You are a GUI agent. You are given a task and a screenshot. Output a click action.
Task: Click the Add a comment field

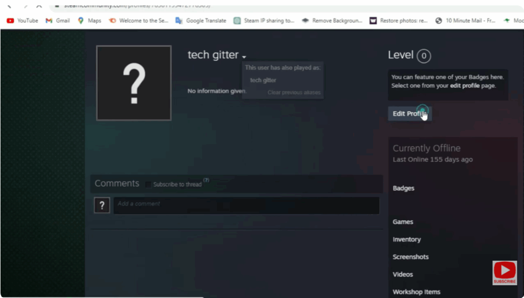tap(246, 205)
